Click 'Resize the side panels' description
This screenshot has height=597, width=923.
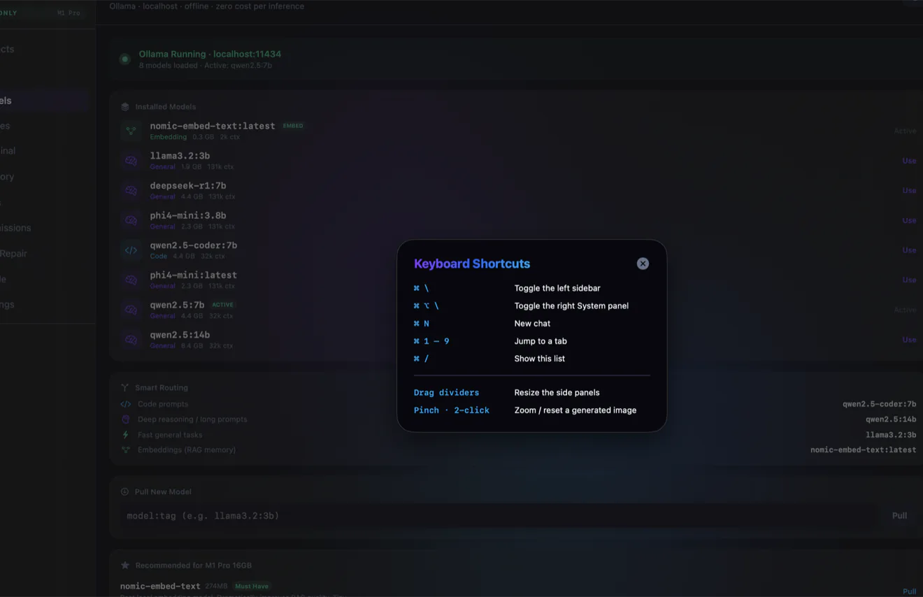(557, 393)
